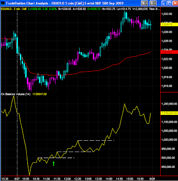This screenshot has width=178, height=181.
Task: Close the Chart Analysis window
Action: (x=175, y=3)
